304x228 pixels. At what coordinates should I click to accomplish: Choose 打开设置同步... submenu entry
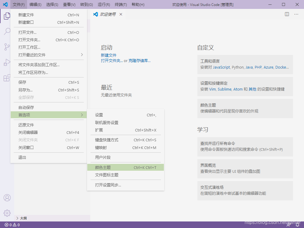click(x=126, y=185)
